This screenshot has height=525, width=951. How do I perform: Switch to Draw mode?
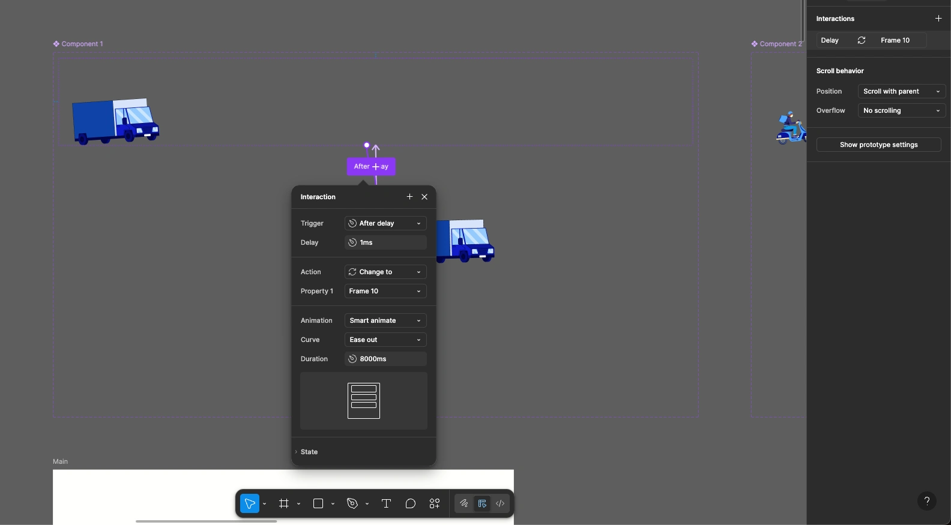(x=463, y=503)
